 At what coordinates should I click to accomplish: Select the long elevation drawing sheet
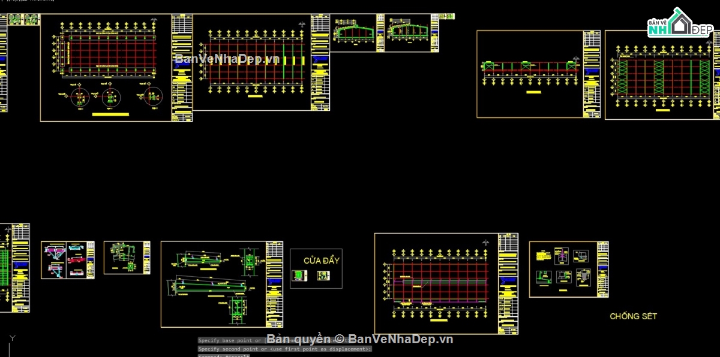pos(530,73)
